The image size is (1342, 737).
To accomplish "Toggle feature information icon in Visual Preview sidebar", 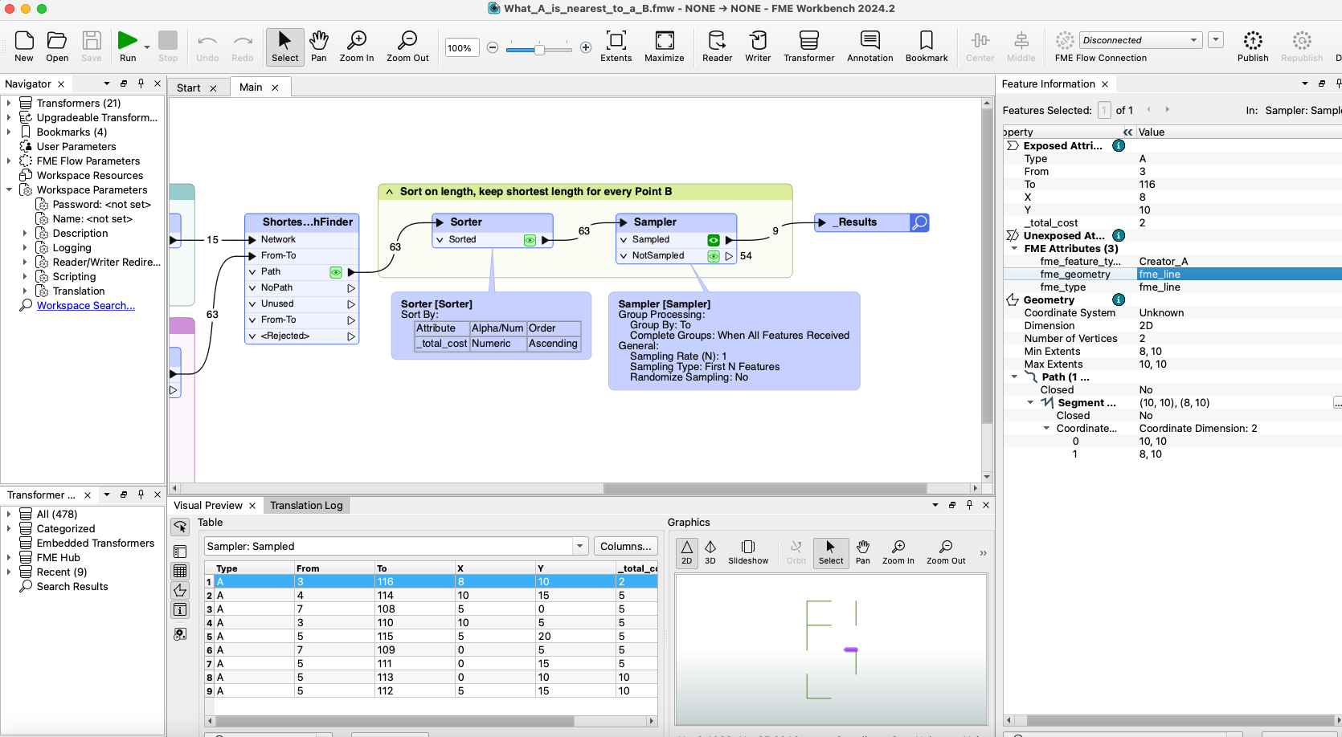I will tap(180, 609).
